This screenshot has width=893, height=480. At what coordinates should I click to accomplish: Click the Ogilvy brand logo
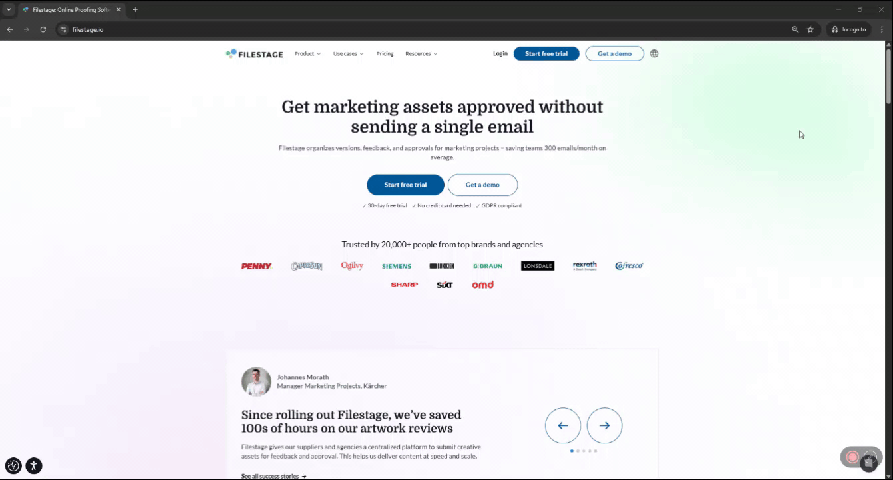pos(352,265)
